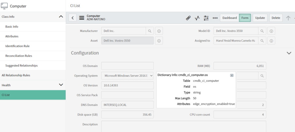
Task: Open personalize form settings sliders icon
Action: click(206, 18)
